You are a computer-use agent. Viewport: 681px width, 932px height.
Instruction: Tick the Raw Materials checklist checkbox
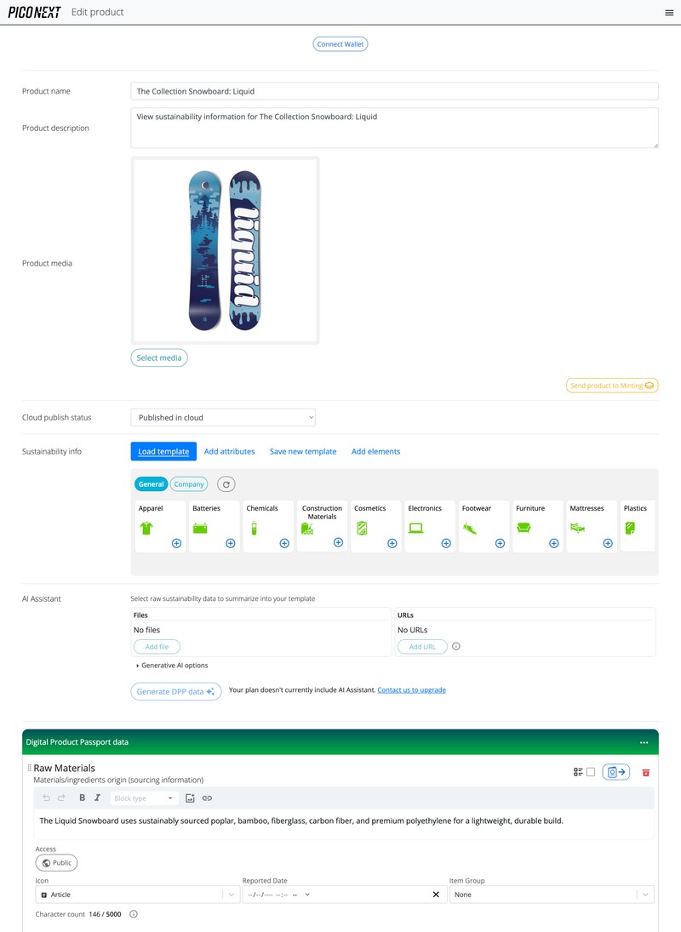coord(591,772)
